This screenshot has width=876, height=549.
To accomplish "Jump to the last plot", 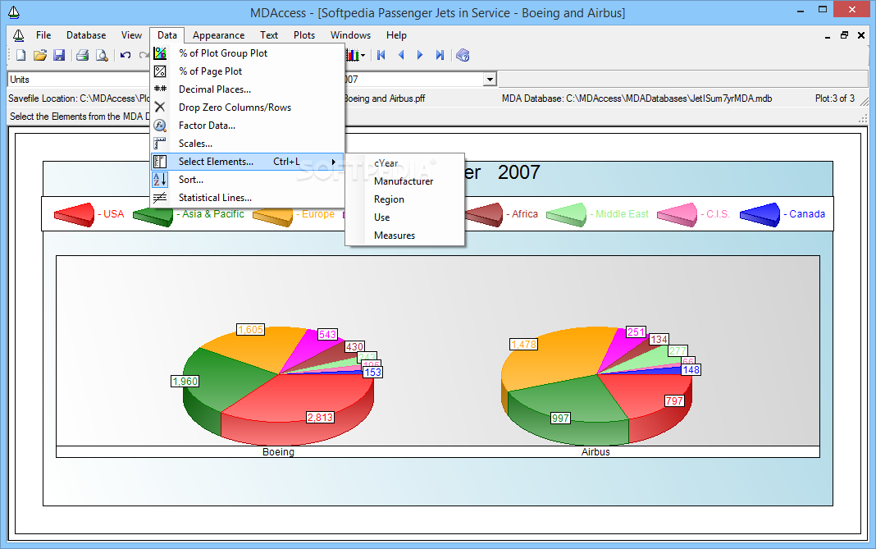I will pos(440,55).
